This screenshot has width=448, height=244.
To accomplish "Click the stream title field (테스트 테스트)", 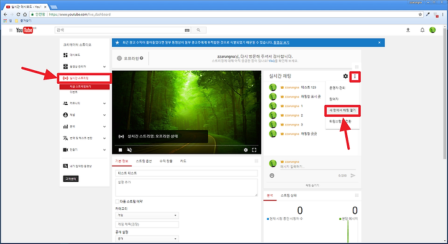I will point(187,173).
